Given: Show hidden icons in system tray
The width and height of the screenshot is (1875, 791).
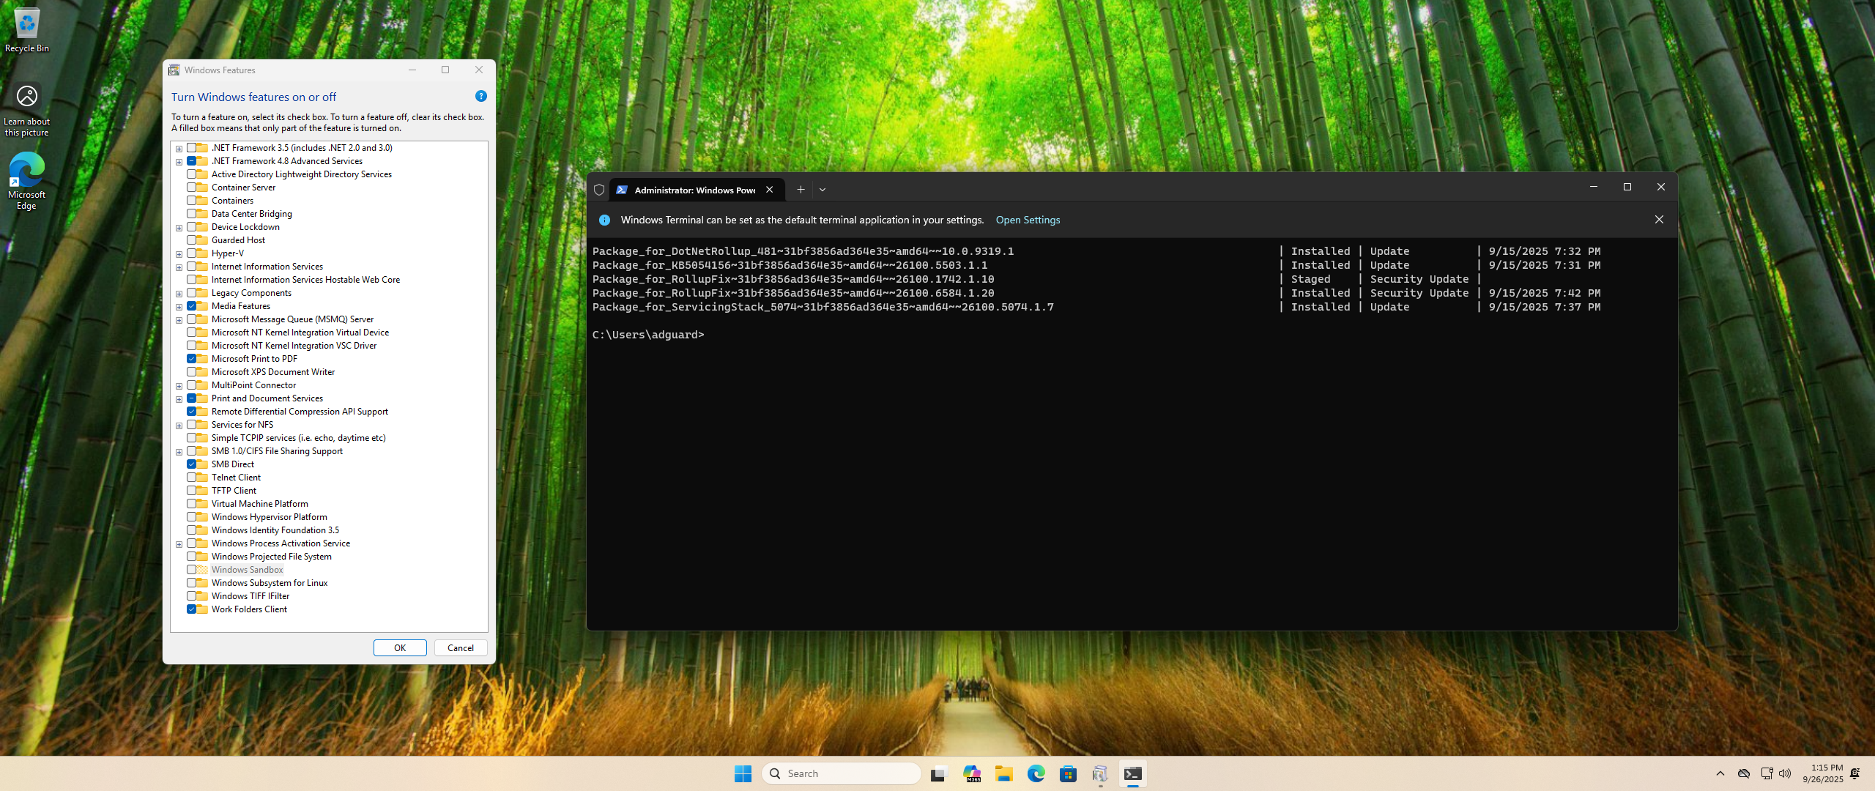Looking at the screenshot, I should point(1720,773).
